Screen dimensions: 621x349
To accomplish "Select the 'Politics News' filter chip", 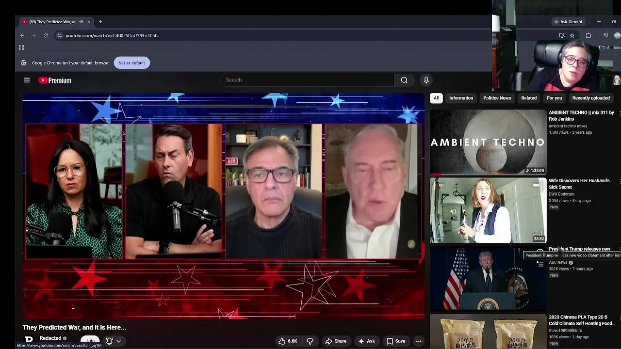I will (x=497, y=98).
